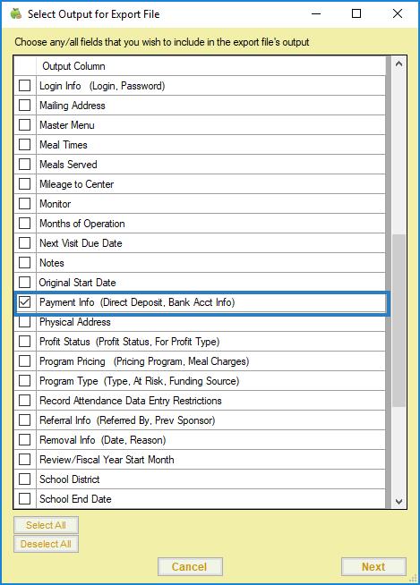Tick the Master Menu checkbox
This screenshot has width=420, height=585.
tap(25, 124)
